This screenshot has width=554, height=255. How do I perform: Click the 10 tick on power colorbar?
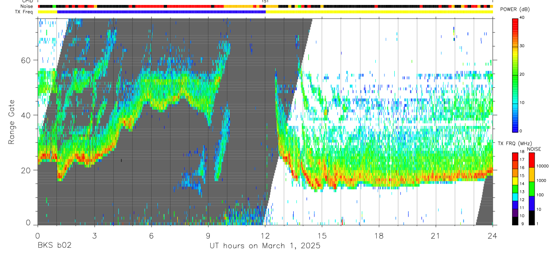(522, 103)
